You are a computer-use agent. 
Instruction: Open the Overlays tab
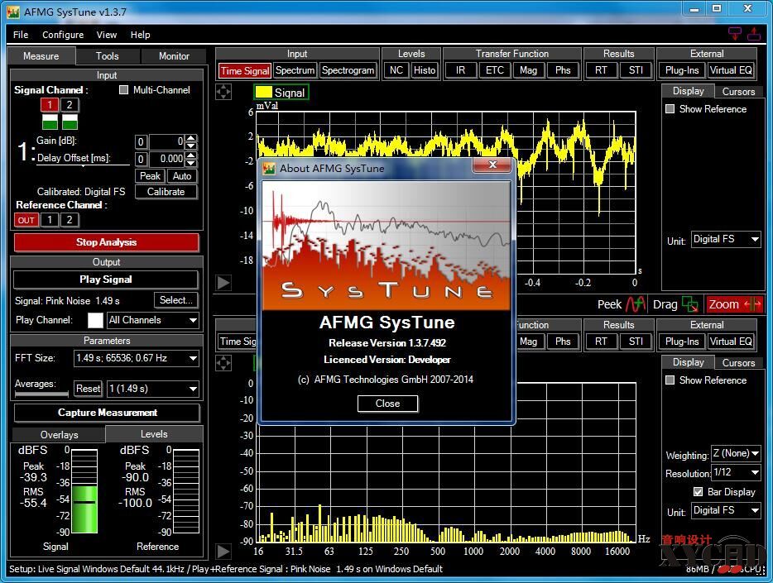pyautogui.click(x=59, y=435)
